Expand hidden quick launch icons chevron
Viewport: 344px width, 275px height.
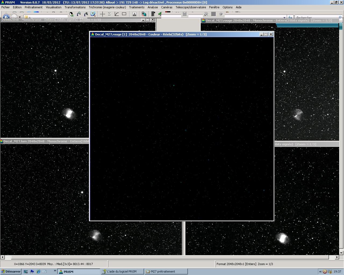55,271
